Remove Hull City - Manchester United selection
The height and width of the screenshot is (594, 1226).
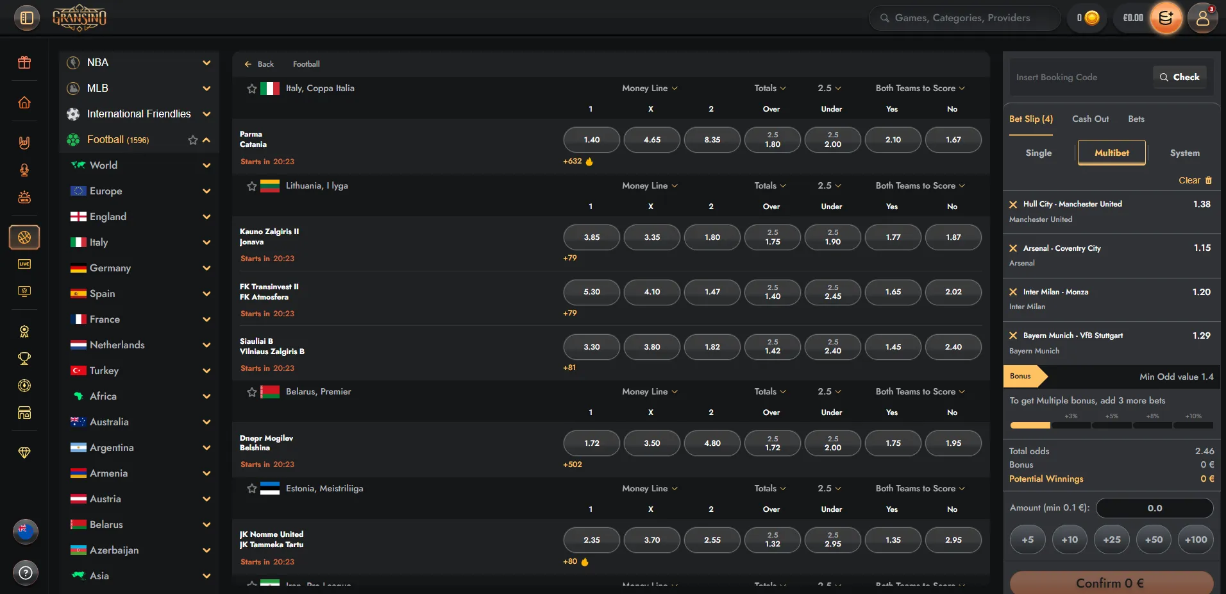pos(1013,205)
